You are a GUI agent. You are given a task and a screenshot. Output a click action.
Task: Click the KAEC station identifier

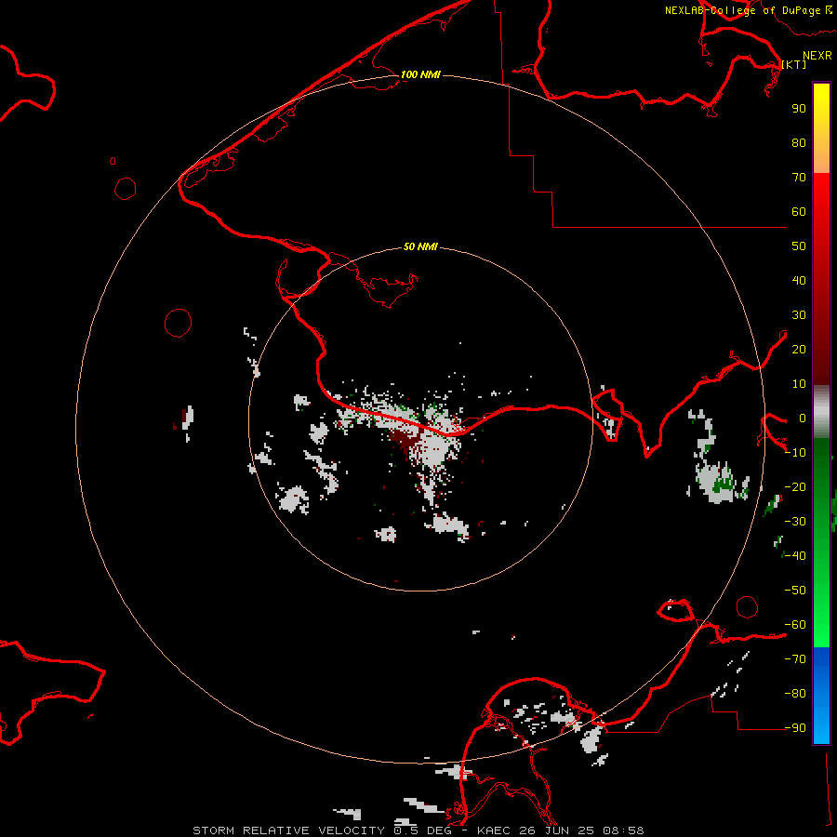point(494,830)
